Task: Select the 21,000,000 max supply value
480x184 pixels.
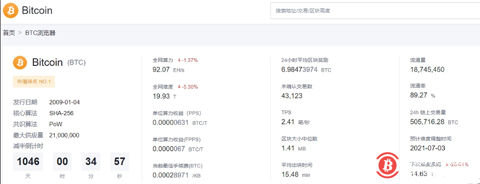Action: [64, 135]
